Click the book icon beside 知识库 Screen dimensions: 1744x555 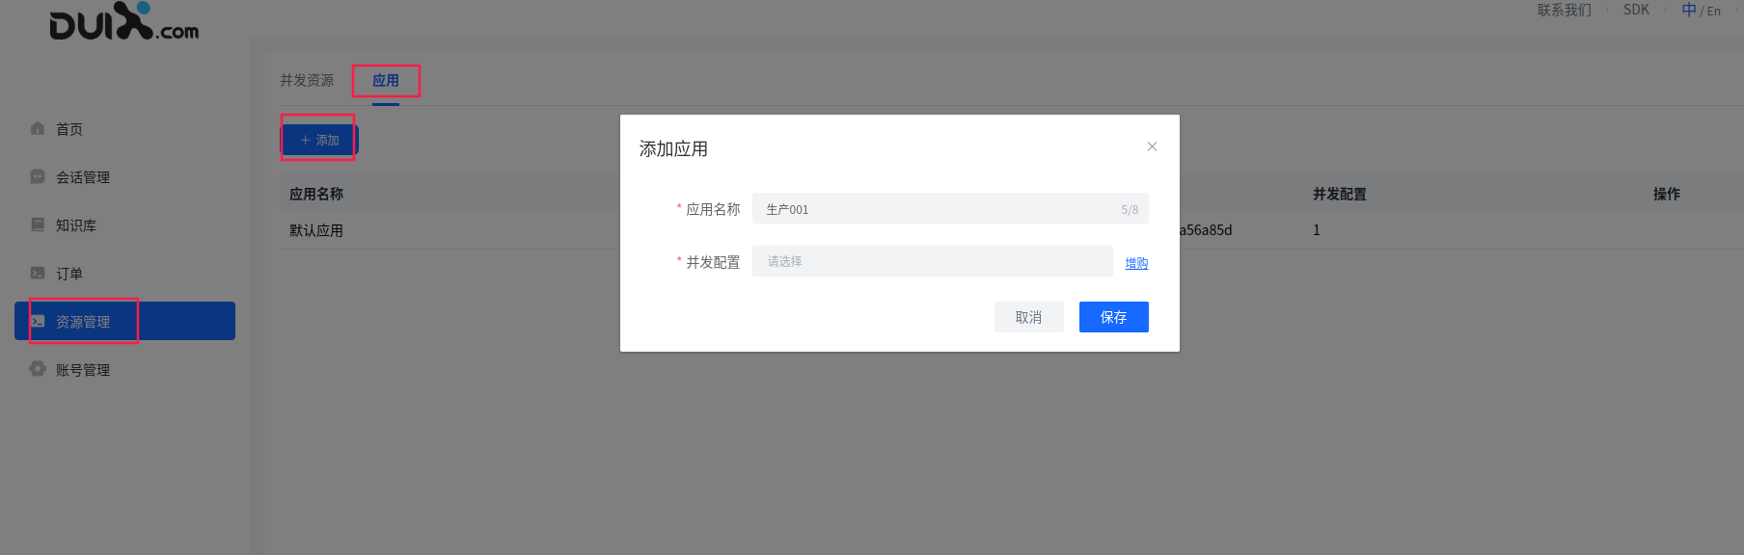[x=38, y=225]
